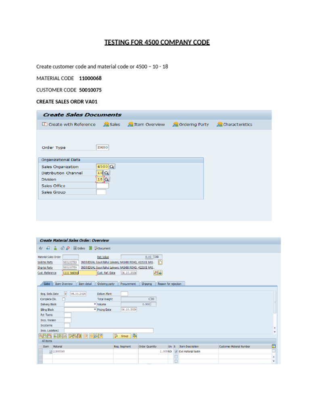The height and width of the screenshot is (413, 310).
Task: Click the Item Overview button in top toolbar
Action: [146, 124]
